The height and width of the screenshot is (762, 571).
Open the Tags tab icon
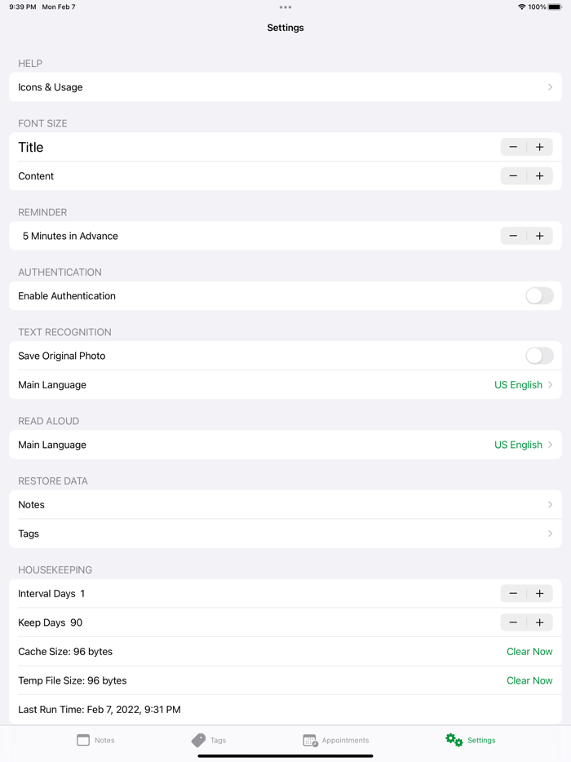point(198,740)
